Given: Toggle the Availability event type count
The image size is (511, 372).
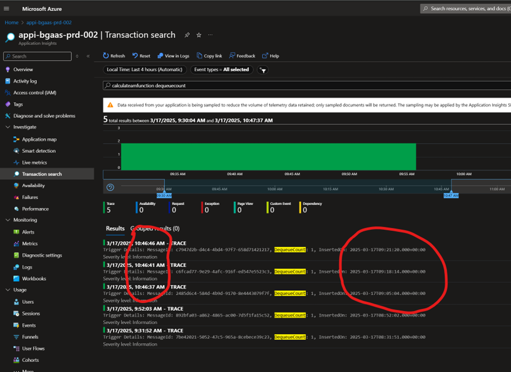Looking at the screenshot, I should click(x=145, y=208).
